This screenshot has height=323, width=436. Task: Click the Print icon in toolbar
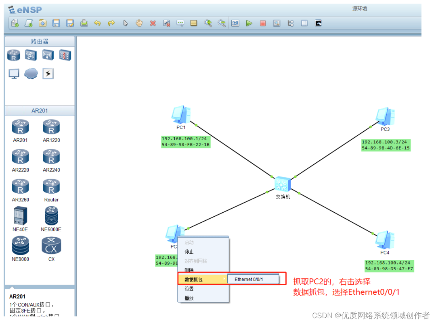[84, 23]
